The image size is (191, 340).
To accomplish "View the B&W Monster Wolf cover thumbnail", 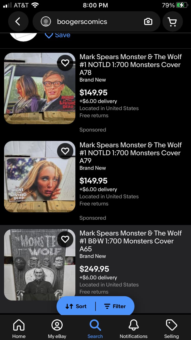I will (x=40, y=265).
